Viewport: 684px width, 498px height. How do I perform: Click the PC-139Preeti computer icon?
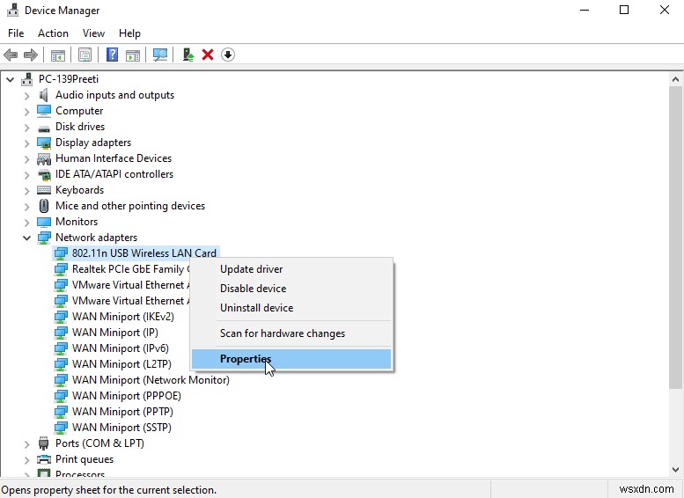click(x=27, y=79)
